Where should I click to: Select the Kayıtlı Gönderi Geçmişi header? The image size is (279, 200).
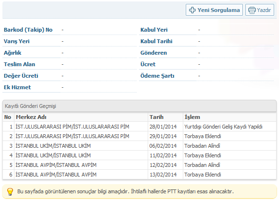139,106
